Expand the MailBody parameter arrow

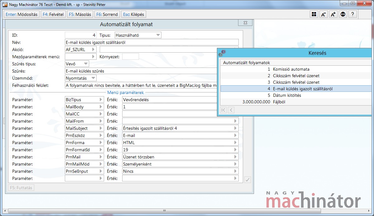click(101, 107)
